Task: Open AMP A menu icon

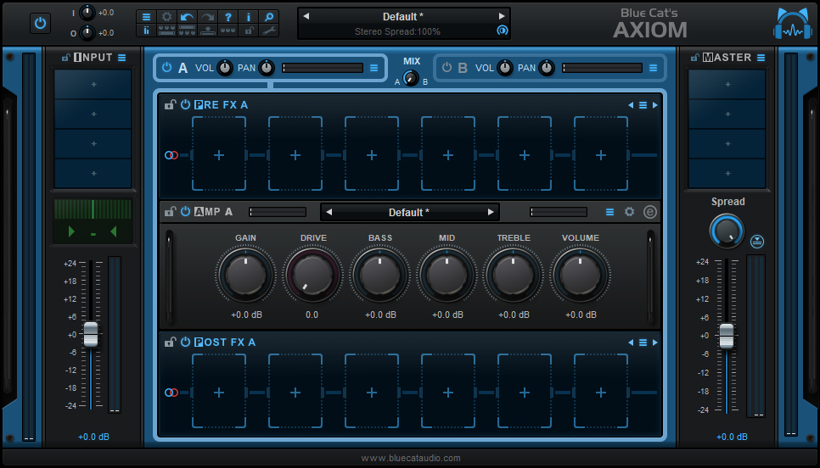Action: (609, 212)
